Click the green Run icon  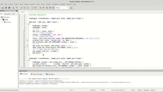(x=44, y=8)
